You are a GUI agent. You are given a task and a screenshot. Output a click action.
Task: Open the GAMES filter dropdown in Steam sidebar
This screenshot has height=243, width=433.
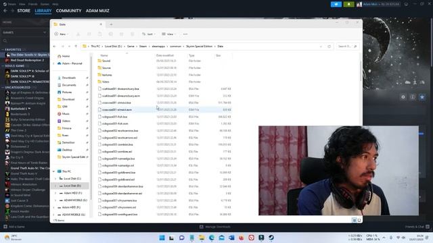coord(24,32)
